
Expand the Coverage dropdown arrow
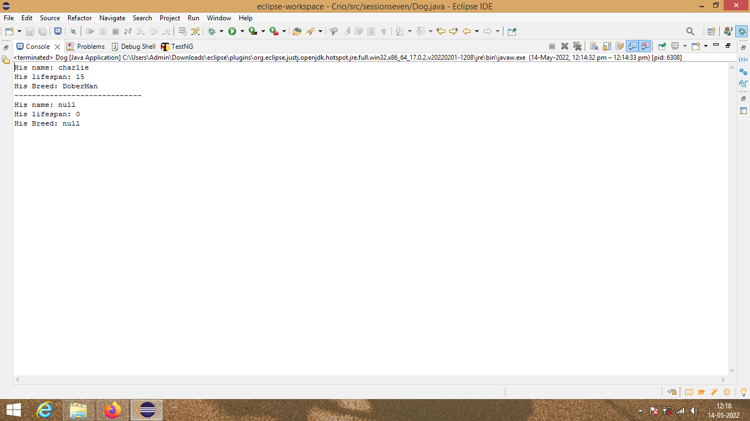pyautogui.click(x=263, y=31)
